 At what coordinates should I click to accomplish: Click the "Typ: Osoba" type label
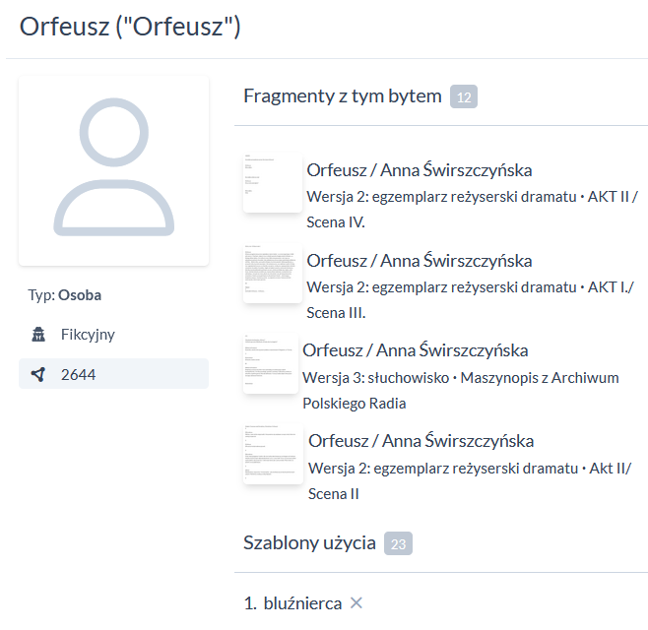coord(65,294)
